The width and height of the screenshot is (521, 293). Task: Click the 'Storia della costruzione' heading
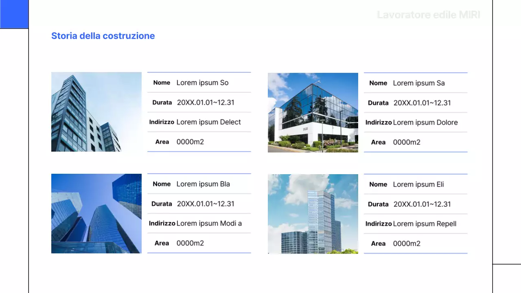click(103, 36)
